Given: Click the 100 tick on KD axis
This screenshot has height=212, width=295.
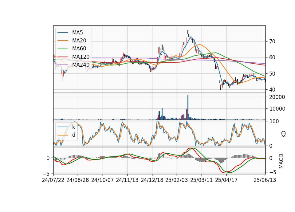Looking at the screenshot, I should pos(274,121).
